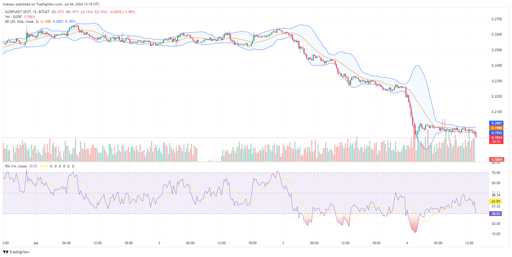Click the 0.2300 price axis label

497,81
